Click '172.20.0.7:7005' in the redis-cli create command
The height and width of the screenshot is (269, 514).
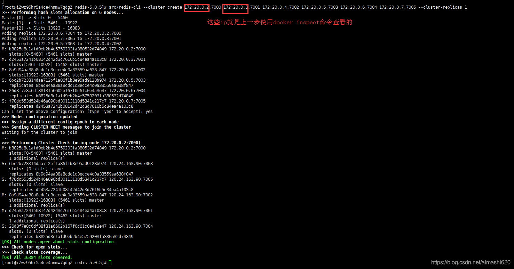(x=397, y=7)
